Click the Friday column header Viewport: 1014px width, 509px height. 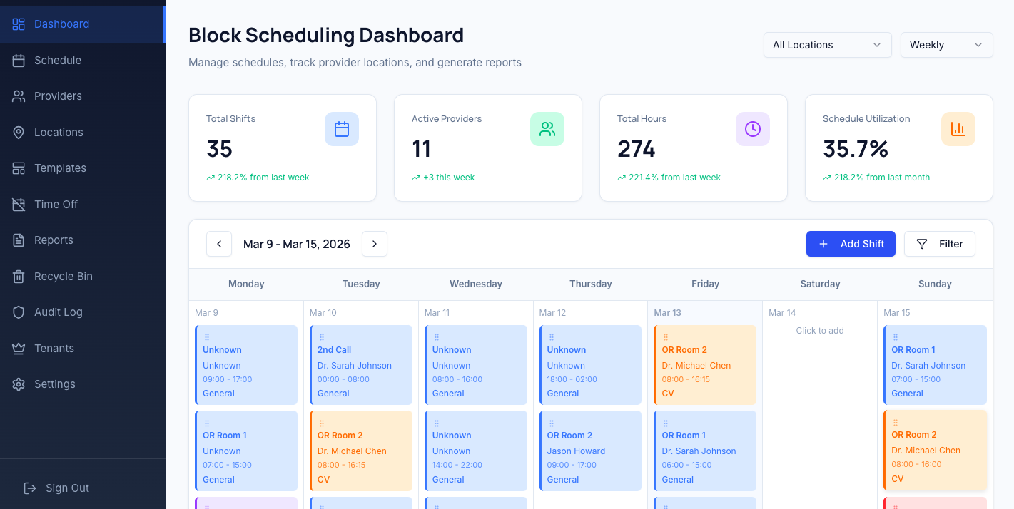click(705, 284)
